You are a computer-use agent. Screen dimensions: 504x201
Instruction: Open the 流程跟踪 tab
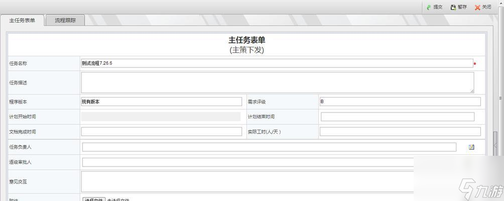pos(65,20)
